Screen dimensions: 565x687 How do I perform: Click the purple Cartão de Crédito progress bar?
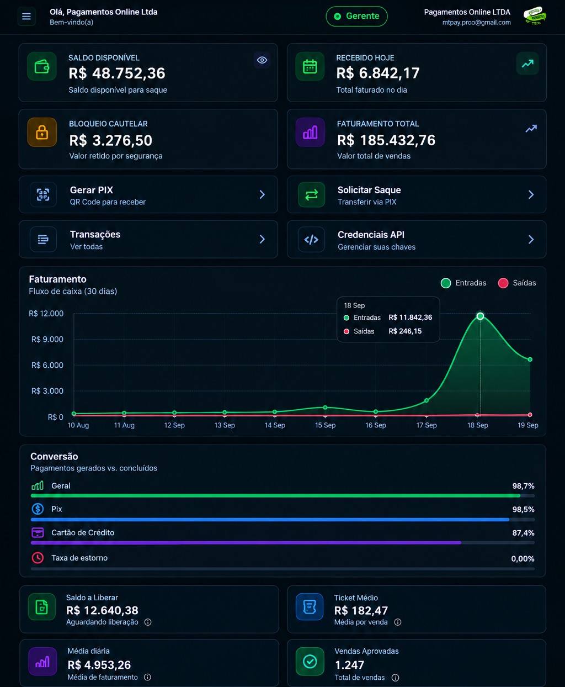tap(282, 542)
